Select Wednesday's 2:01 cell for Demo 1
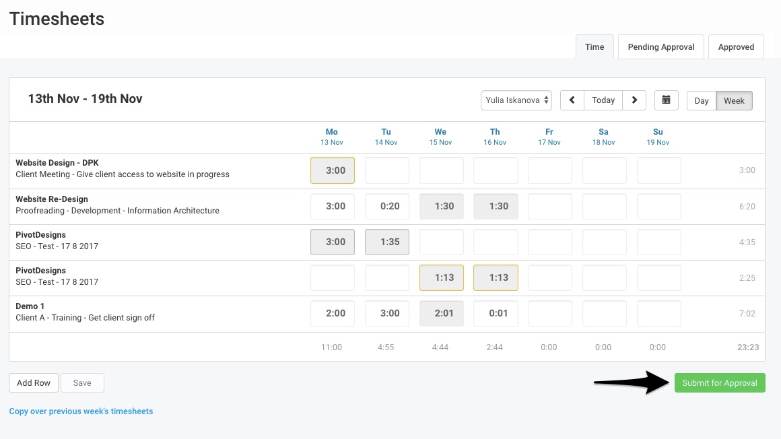 click(441, 313)
